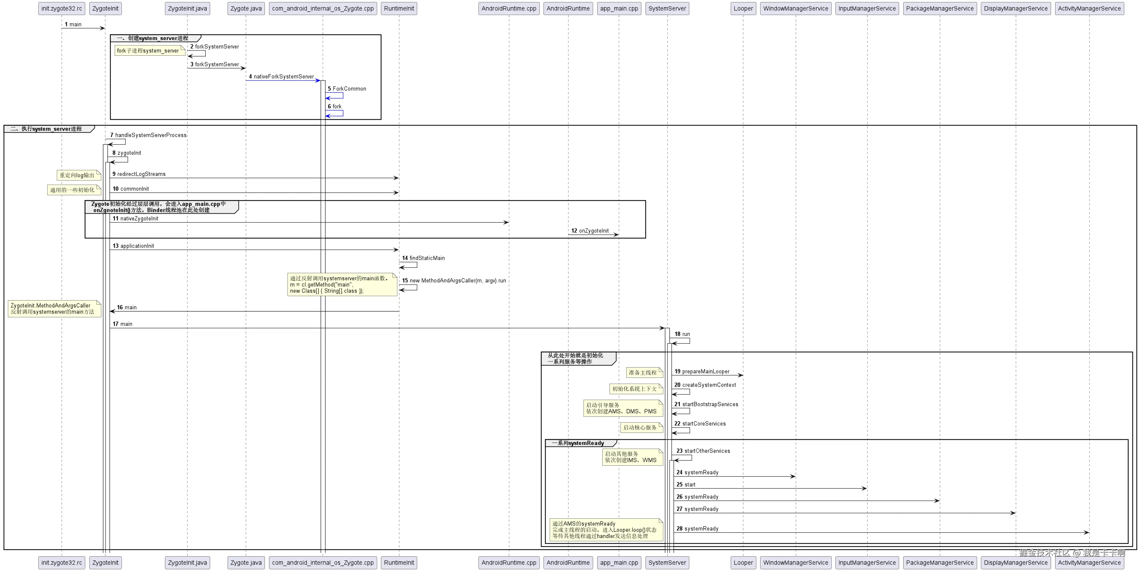Select the top init.zygote32.rc participant box
This screenshot has width=1139, height=571.
pyautogui.click(x=62, y=9)
